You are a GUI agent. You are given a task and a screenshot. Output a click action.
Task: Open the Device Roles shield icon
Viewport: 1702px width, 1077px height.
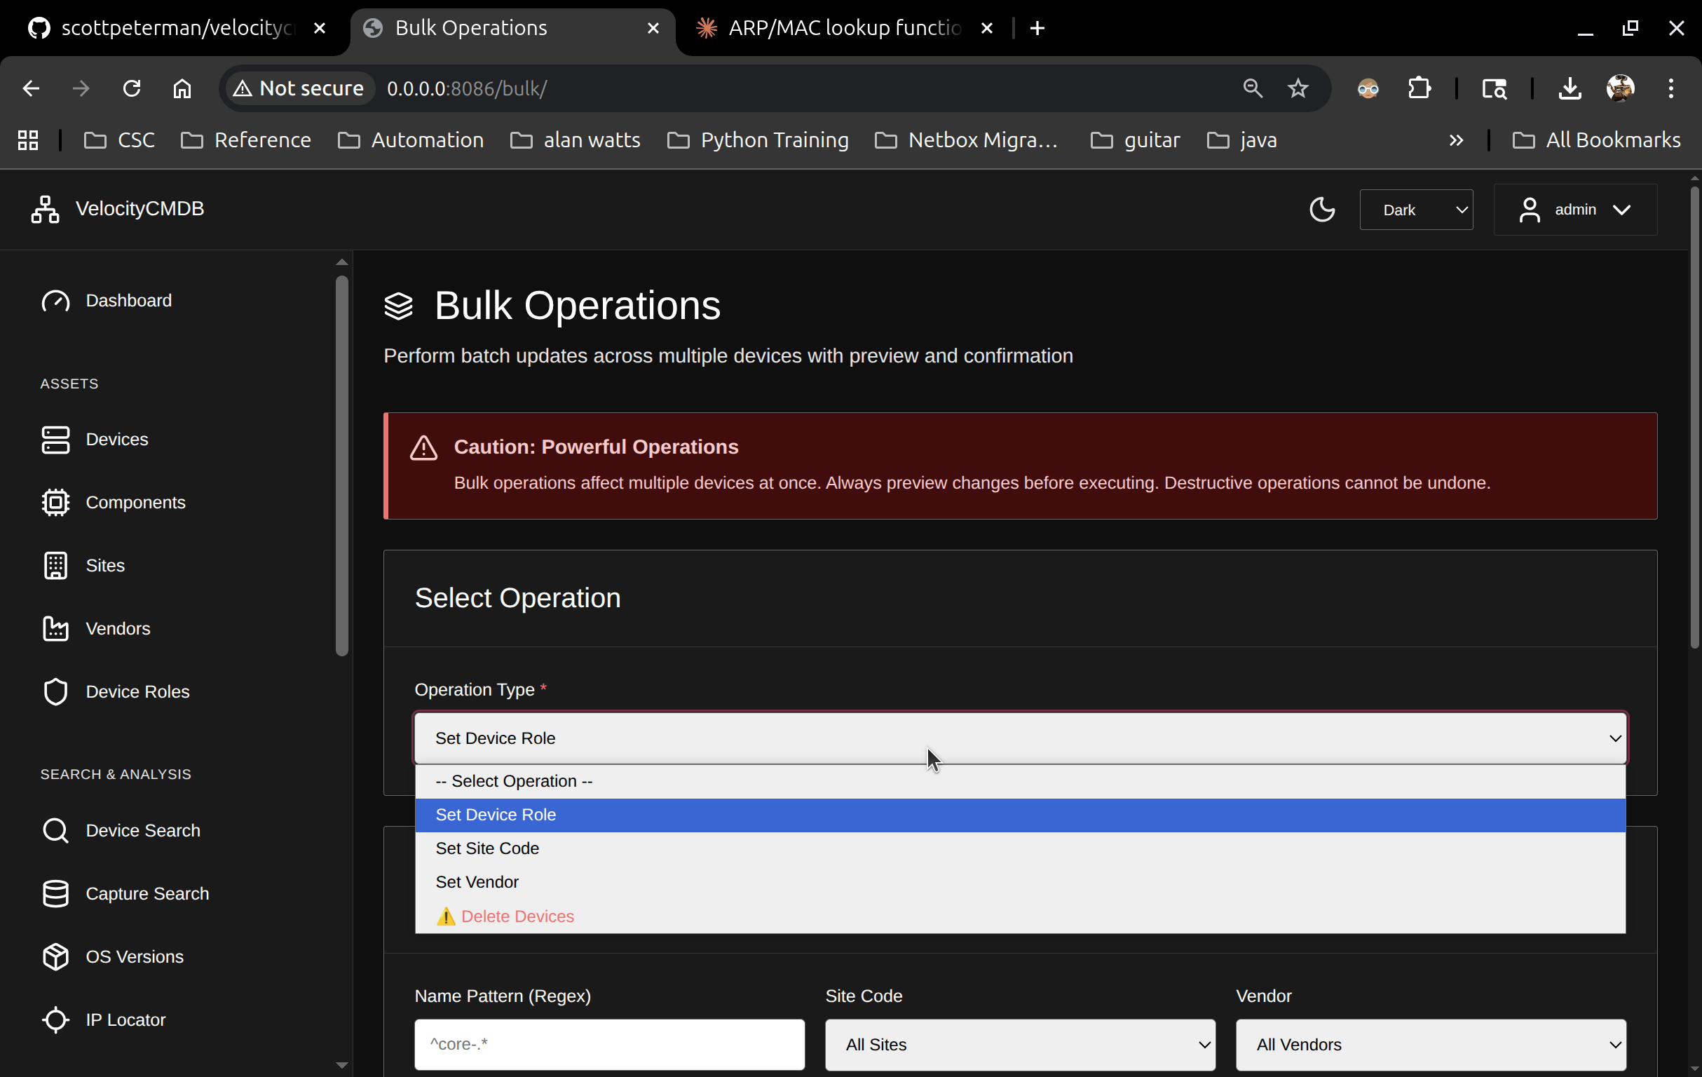pos(55,691)
